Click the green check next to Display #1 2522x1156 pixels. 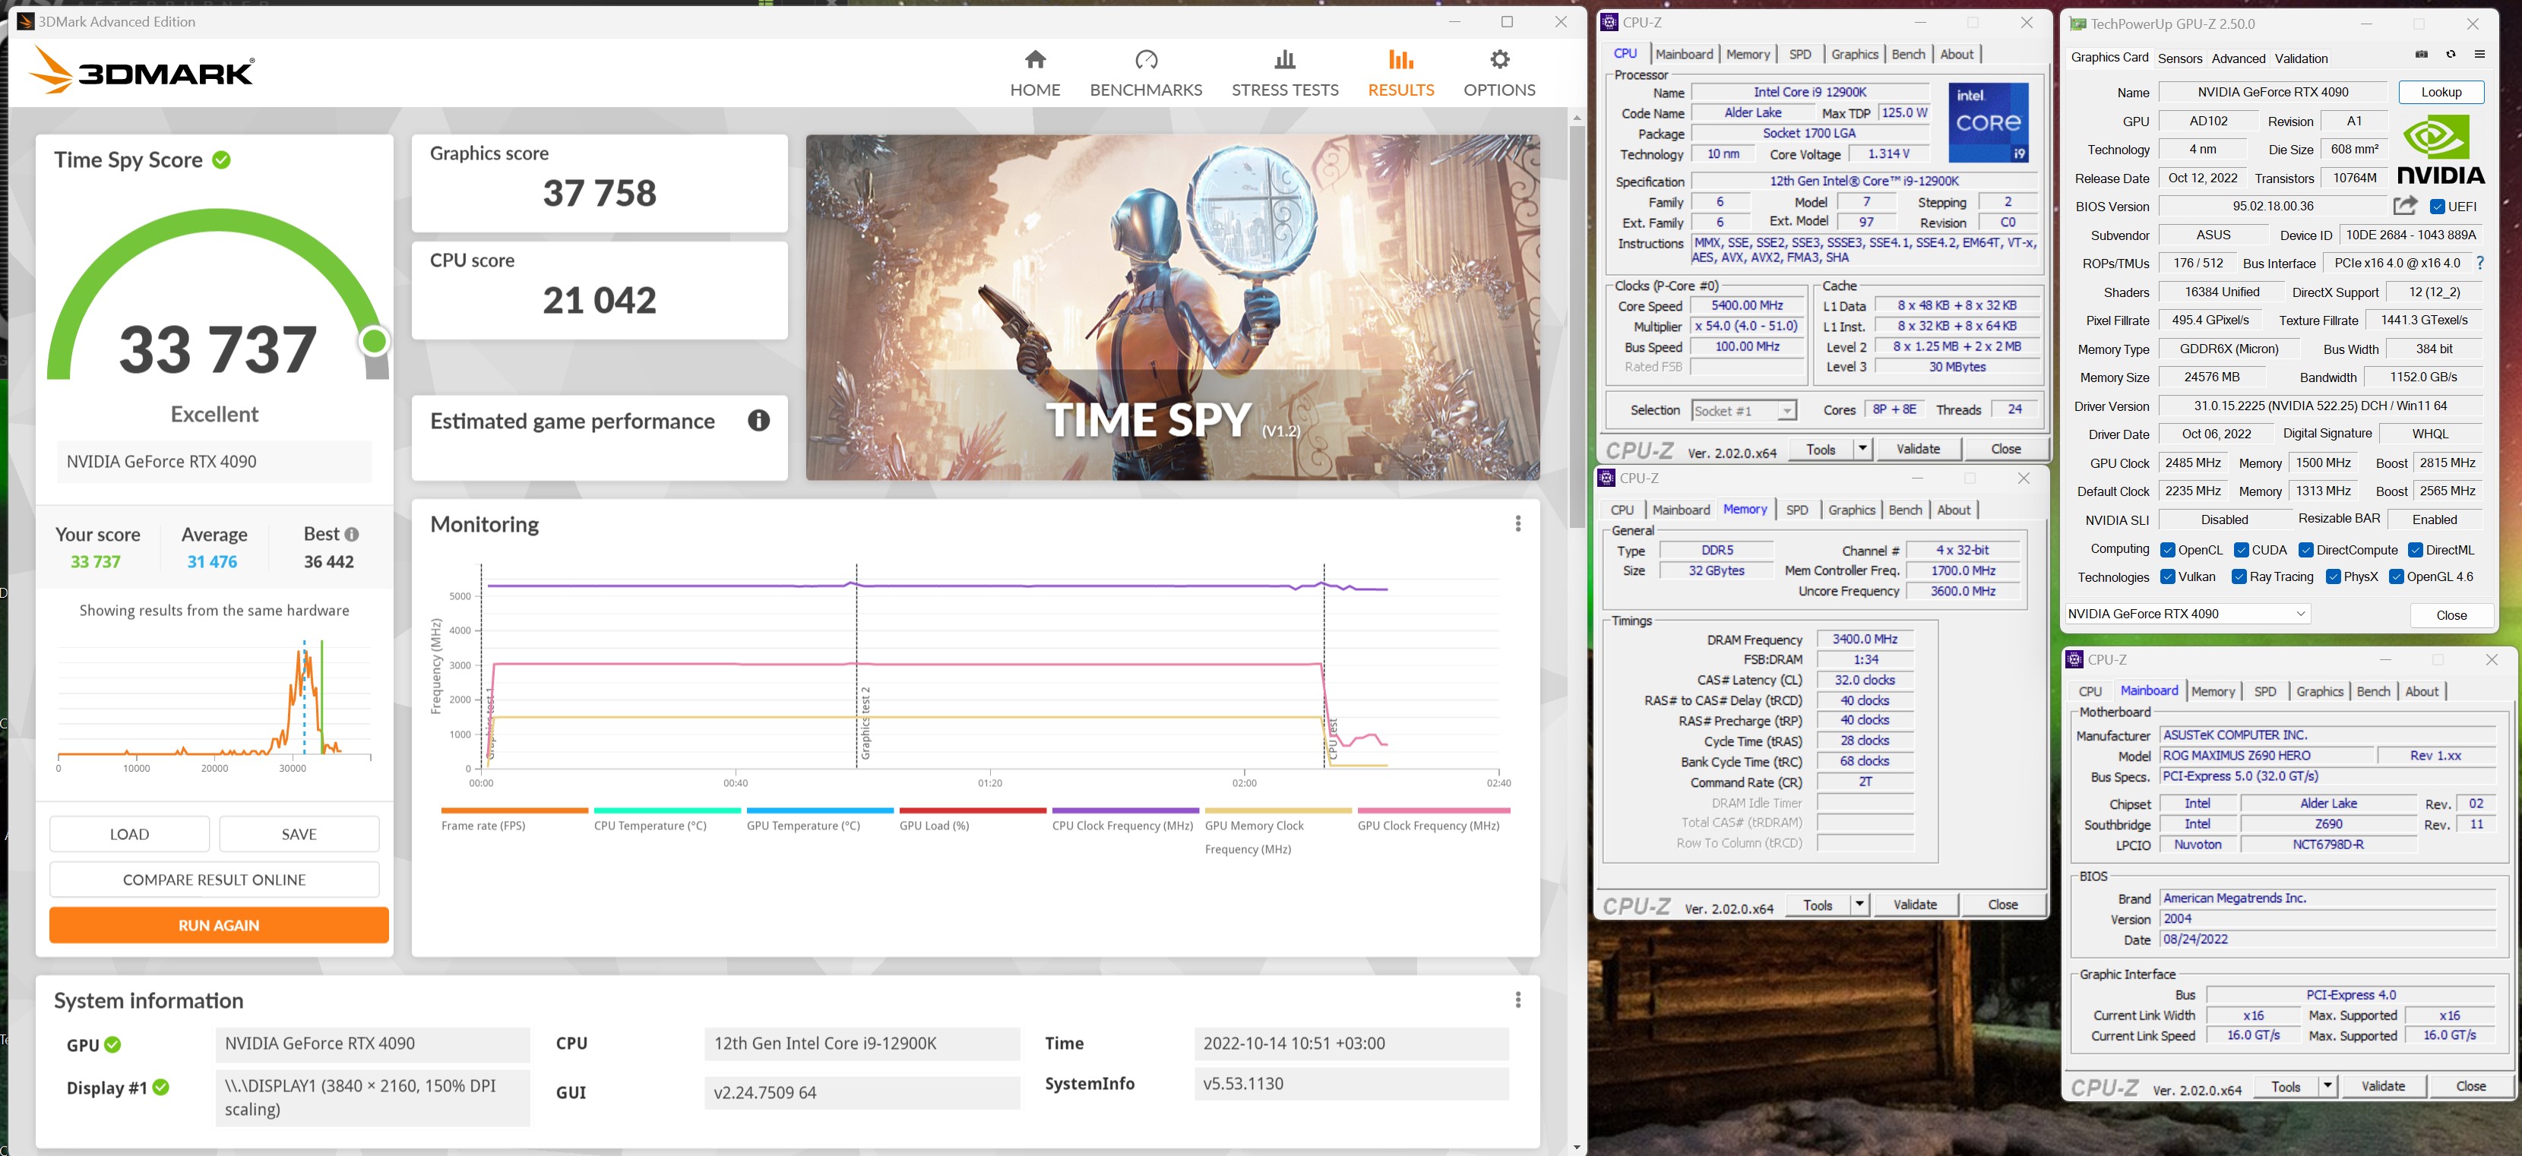[x=162, y=1088]
